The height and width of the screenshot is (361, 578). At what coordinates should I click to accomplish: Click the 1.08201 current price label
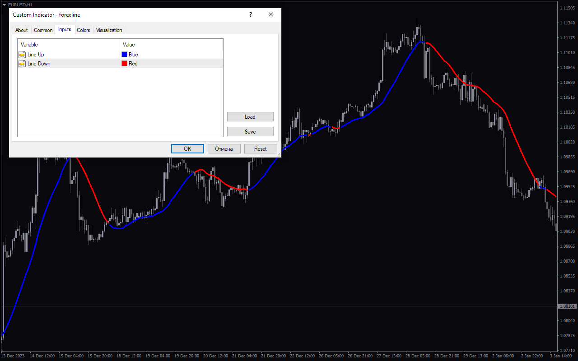tap(567, 306)
